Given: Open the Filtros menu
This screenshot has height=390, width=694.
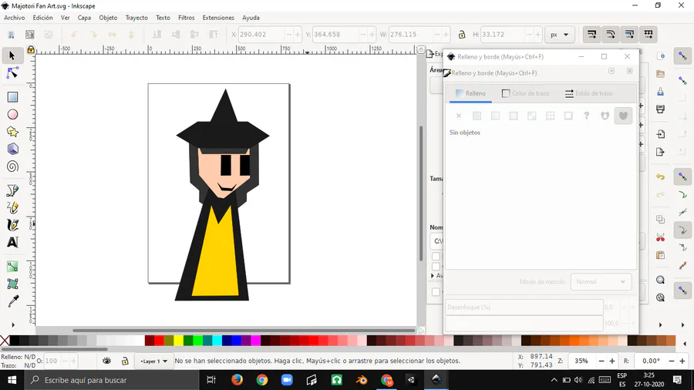Looking at the screenshot, I should [186, 17].
